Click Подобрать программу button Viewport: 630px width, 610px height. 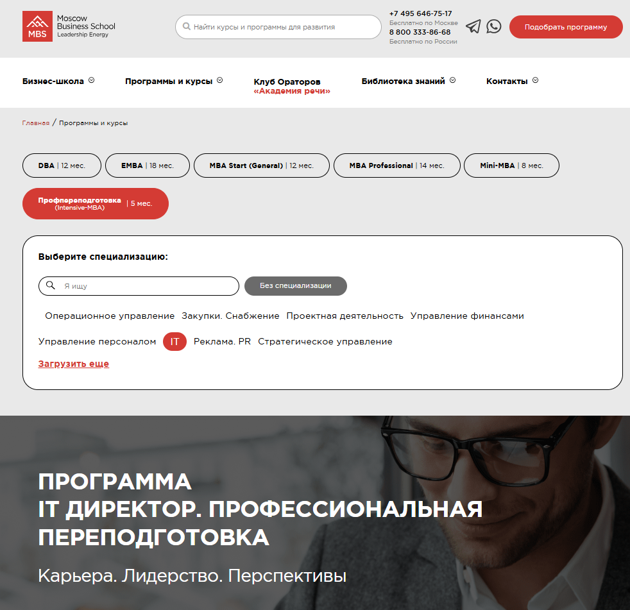[x=566, y=27]
